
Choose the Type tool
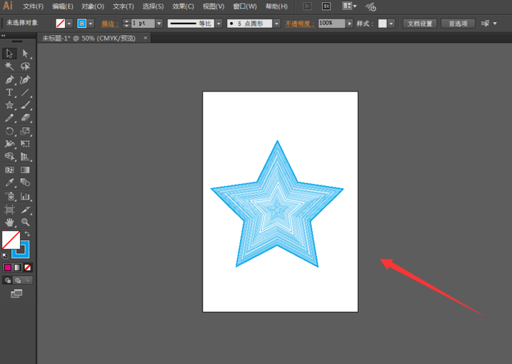point(9,92)
